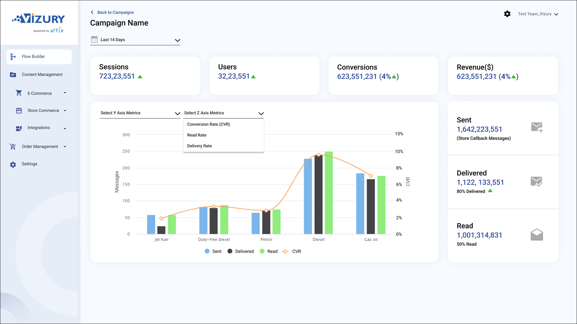Open the Test Team_Vizury account dropdown
The height and width of the screenshot is (324, 577).
point(538,14)
